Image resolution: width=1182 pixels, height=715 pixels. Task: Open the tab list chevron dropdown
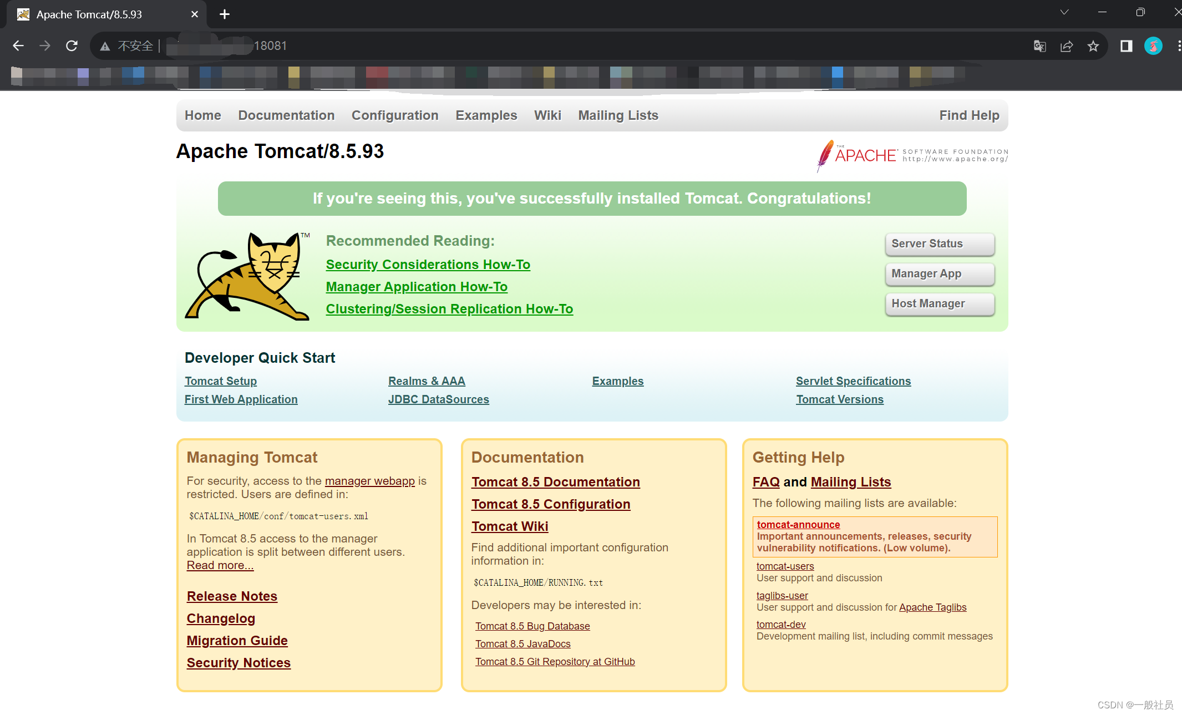(x=1063, y=12)
